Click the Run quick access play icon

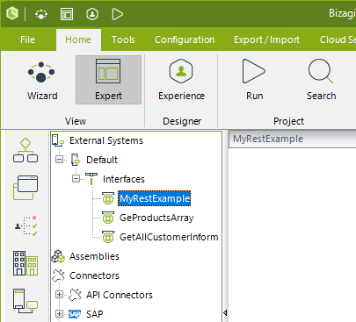tap(118, 14)
